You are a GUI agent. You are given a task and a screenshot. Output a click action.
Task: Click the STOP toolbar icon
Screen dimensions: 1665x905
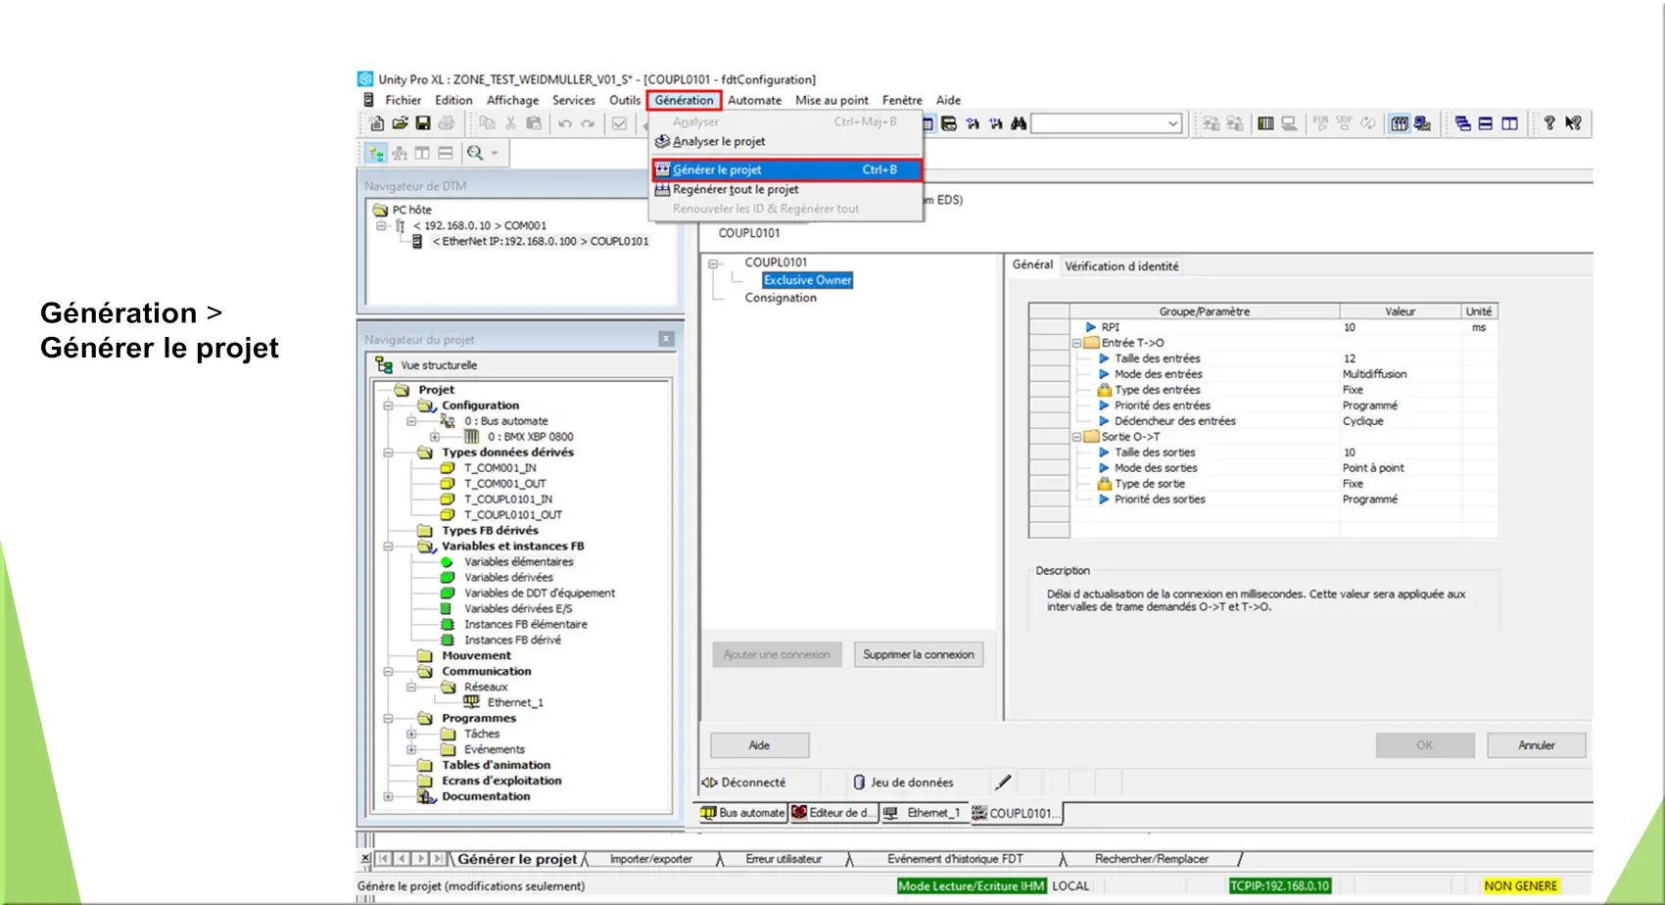(1344, 123)
